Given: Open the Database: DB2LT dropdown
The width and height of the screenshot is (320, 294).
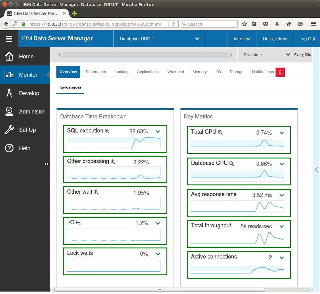Looking at the screenshot, I should [x=160, y=39].
